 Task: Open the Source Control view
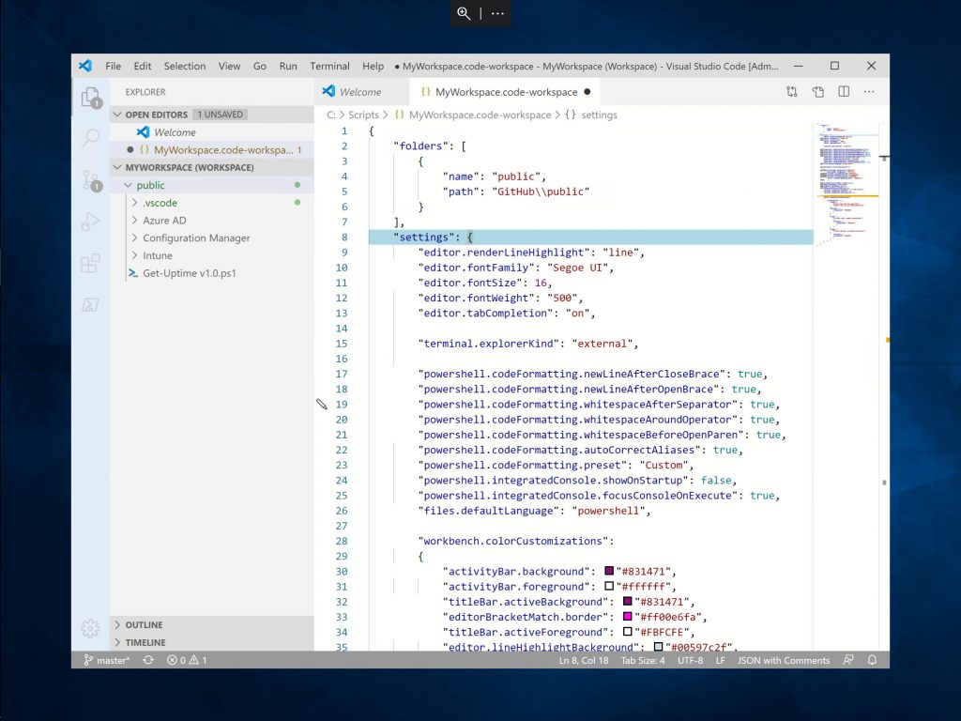pos(91,180)
